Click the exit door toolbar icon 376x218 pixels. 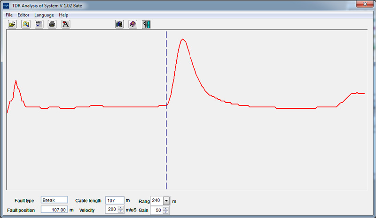click(x=146, y=24)
